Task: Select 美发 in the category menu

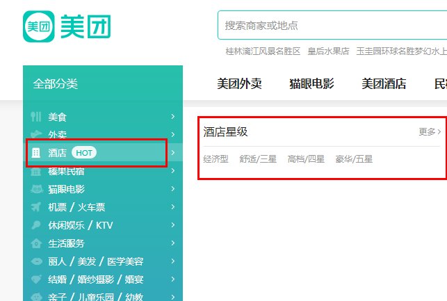Action: (87, 261)
